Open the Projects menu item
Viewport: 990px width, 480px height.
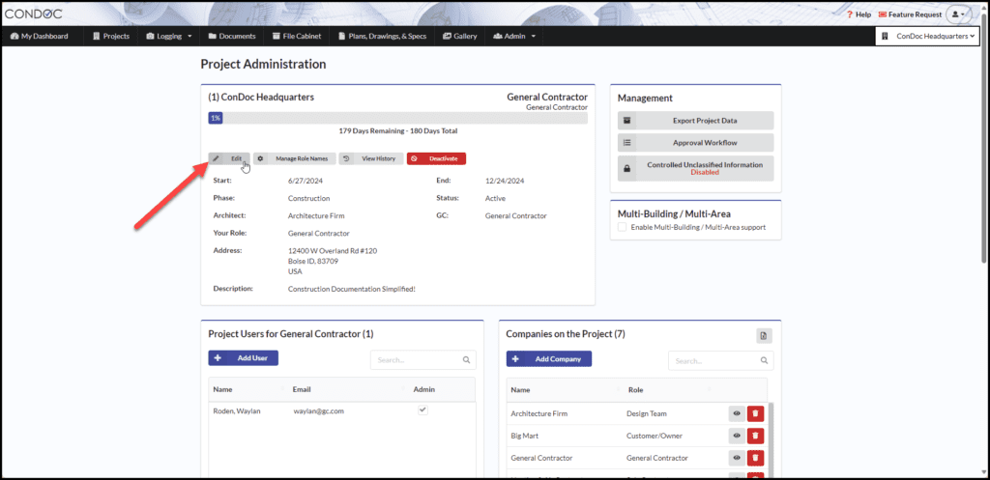pyautogui.click(x=111, y=36)
